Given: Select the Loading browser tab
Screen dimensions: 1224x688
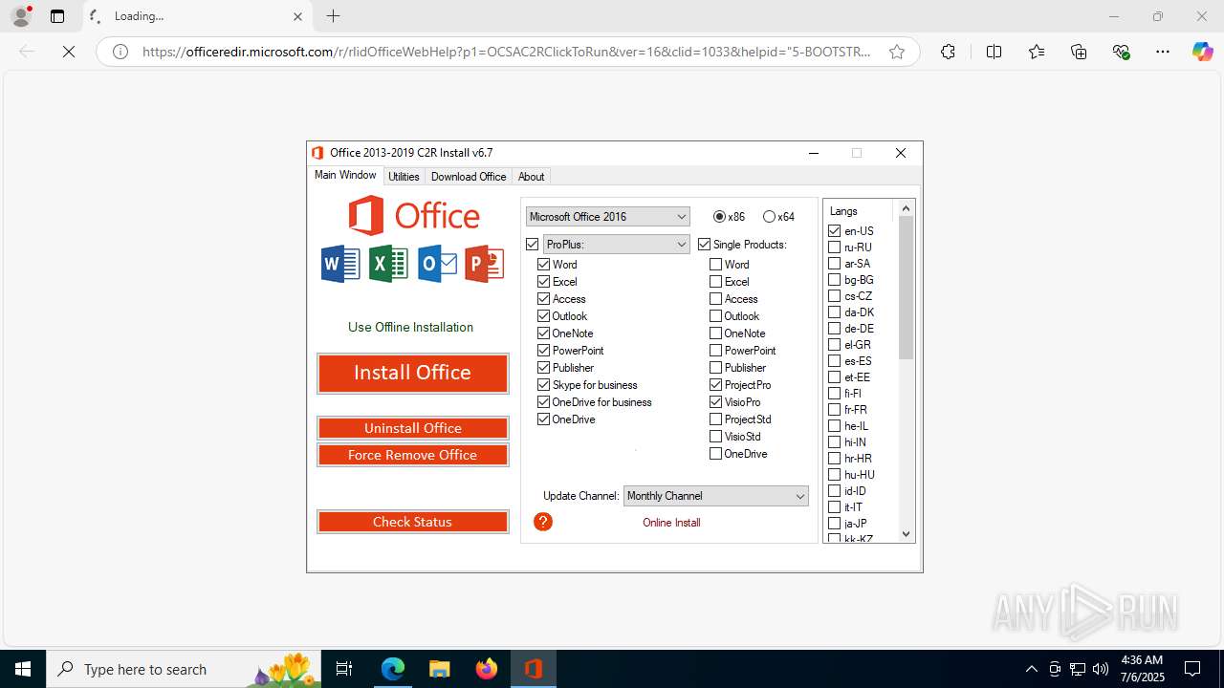Looking at the screenshot, I should tap(196, 16).
